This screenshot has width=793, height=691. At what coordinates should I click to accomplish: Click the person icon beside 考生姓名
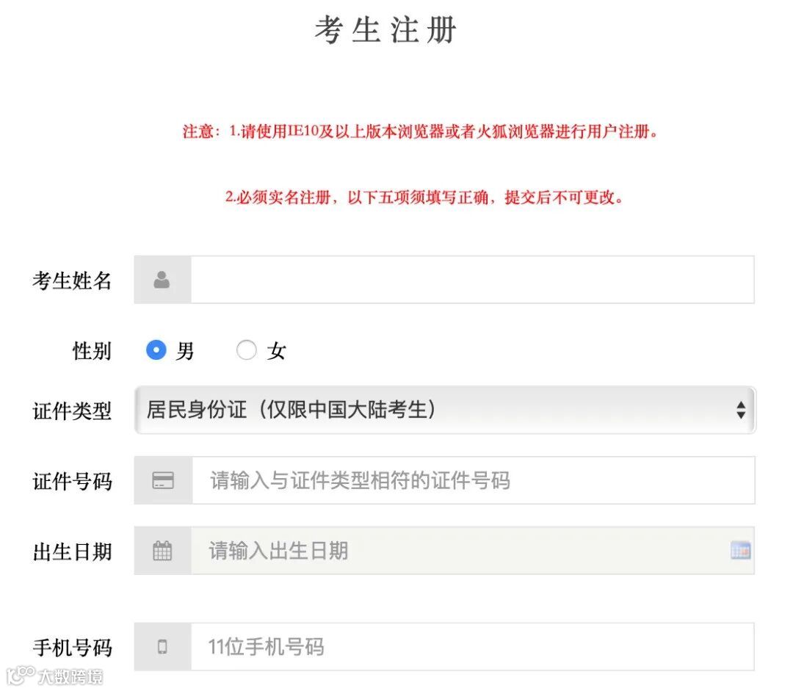162,280
